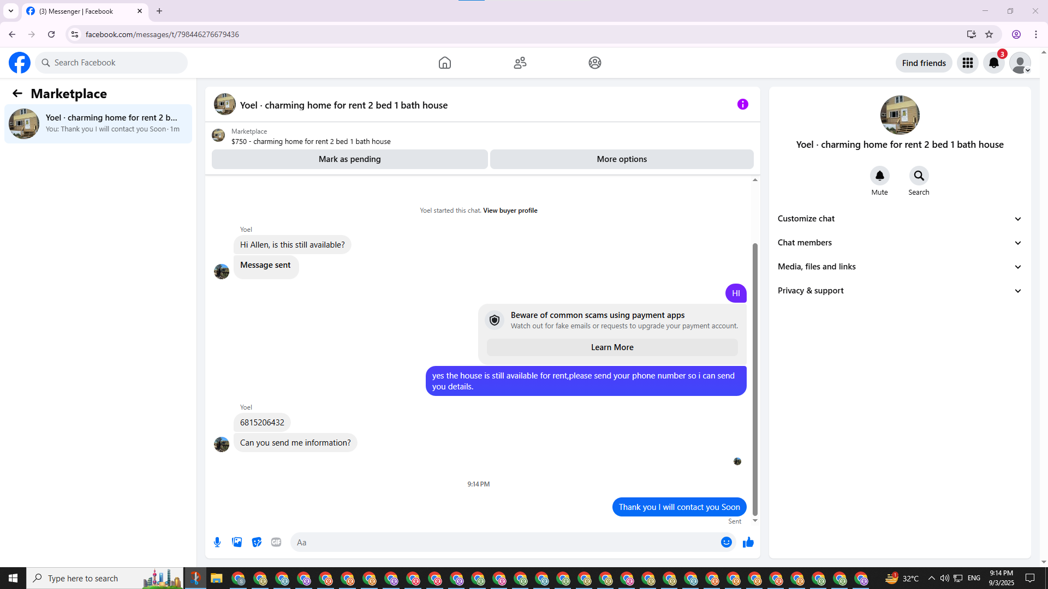The width and height of the screenshot is (1048, 589).
Task: Open Windows notification center
Action: 1030,578
